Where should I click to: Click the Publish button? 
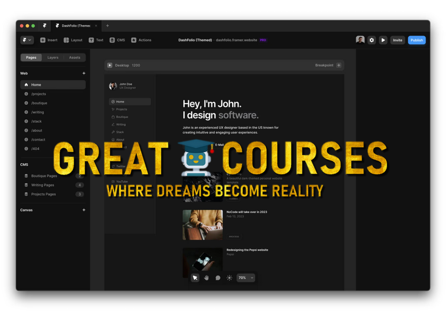(x=417, y=40)
